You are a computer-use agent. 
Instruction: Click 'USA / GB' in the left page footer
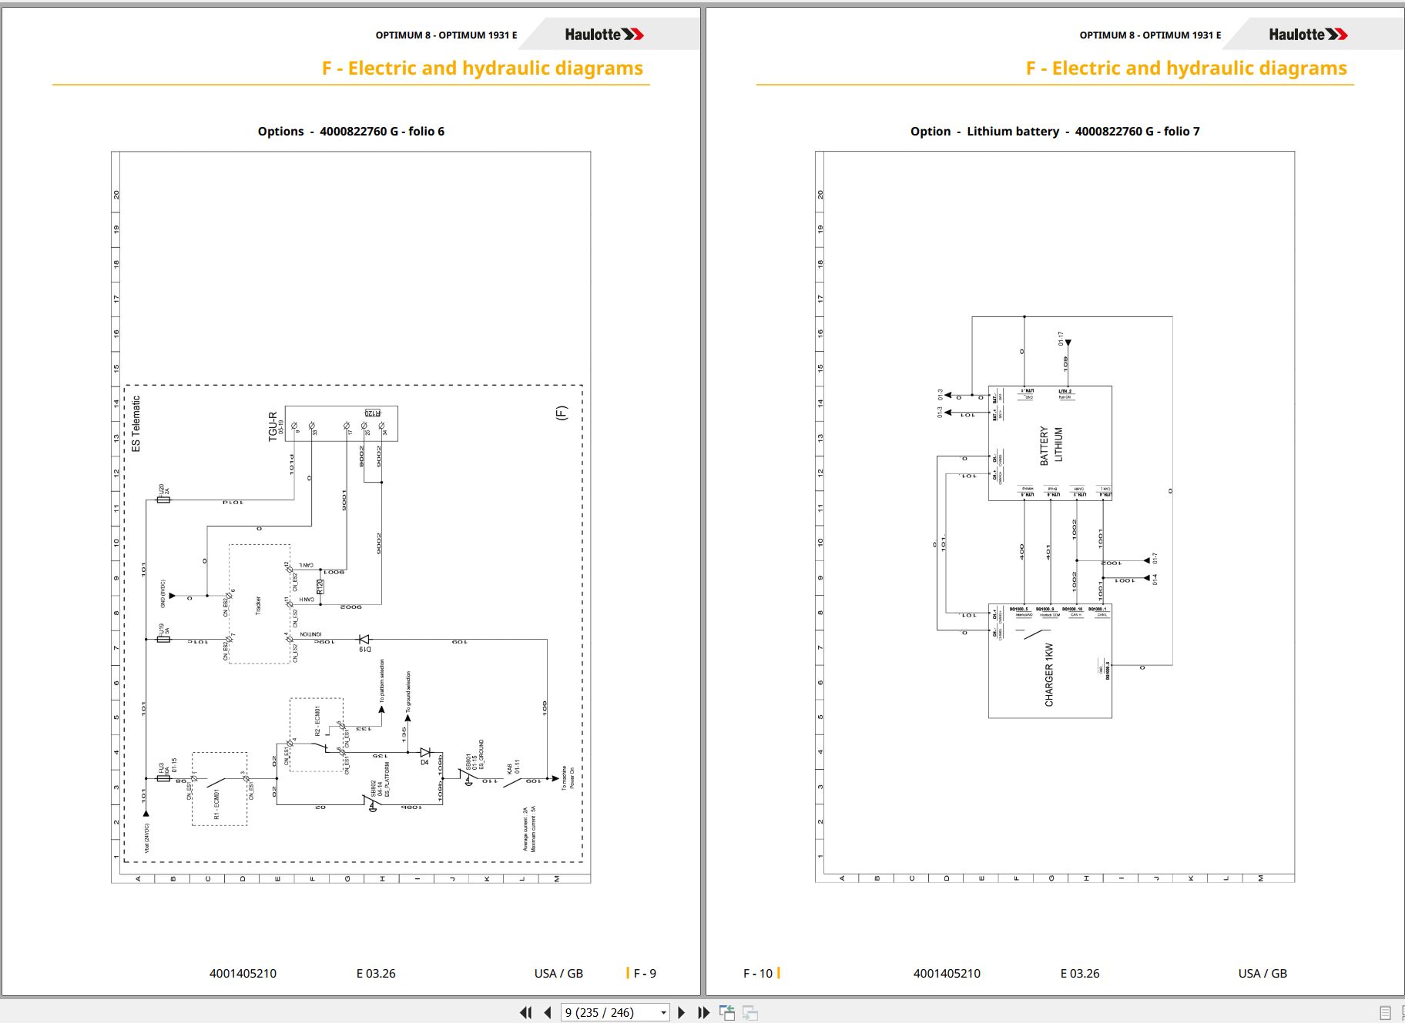(x=558, y=974)
